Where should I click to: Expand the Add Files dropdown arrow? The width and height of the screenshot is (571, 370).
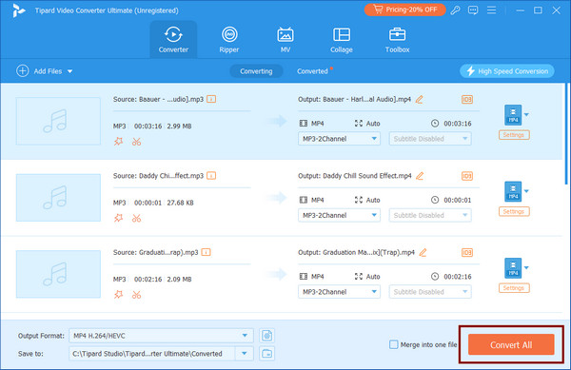pyautogui.click(x=69, y=71)
